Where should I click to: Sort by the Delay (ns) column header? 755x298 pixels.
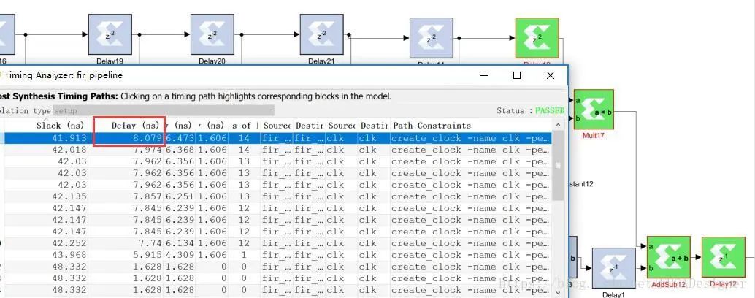click(x=129, y=126)
